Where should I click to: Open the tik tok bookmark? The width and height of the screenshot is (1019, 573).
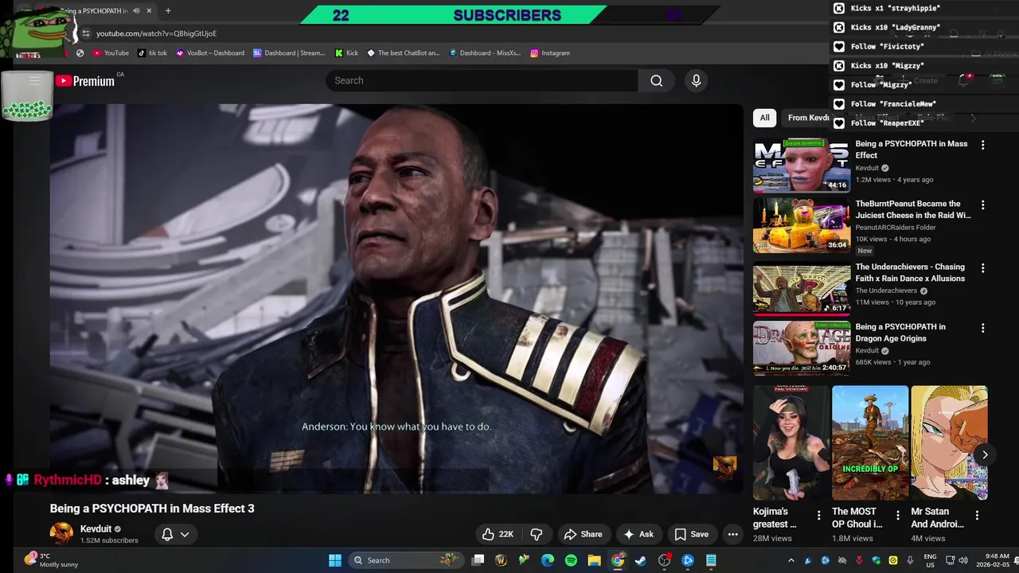[152, 53]
